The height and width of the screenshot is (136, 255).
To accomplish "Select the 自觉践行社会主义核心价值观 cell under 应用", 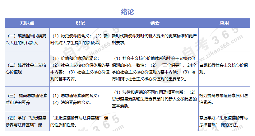I will pyautogui.click(x=224, y=68).
